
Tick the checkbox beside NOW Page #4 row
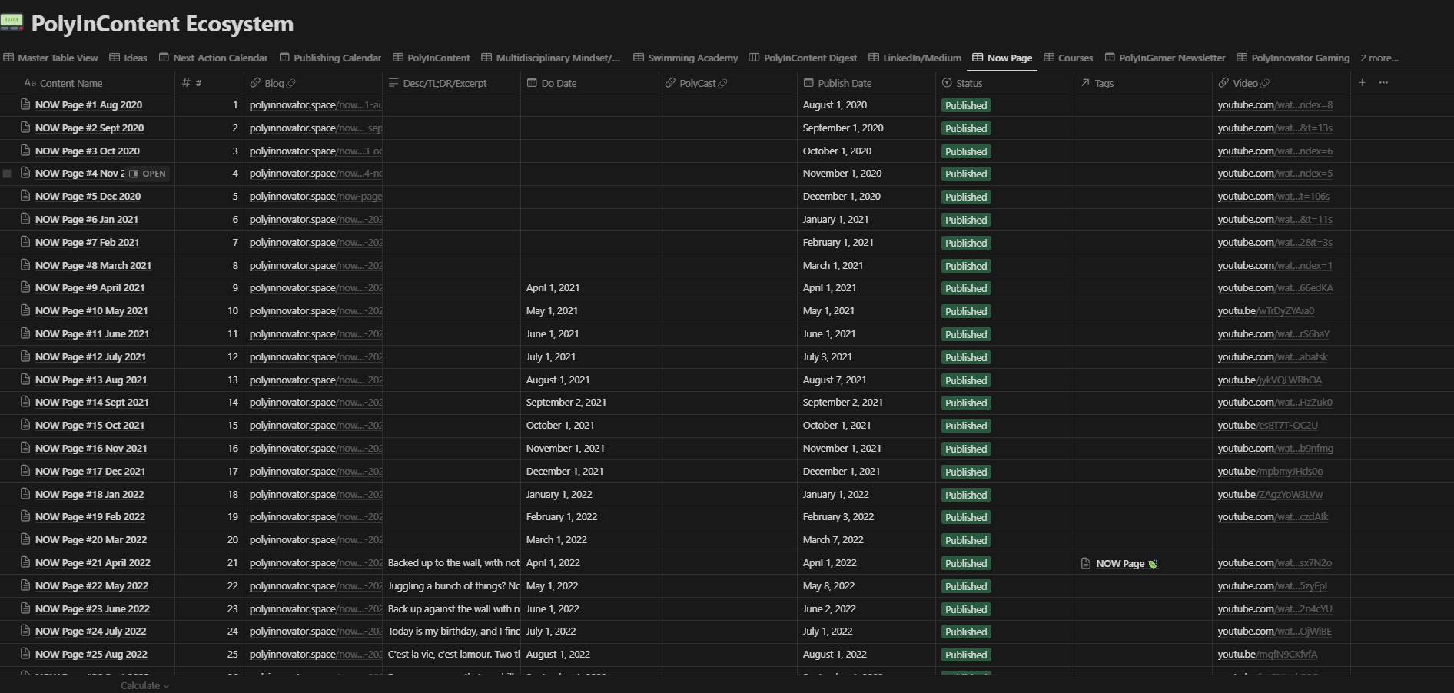[x=8, y=174]
